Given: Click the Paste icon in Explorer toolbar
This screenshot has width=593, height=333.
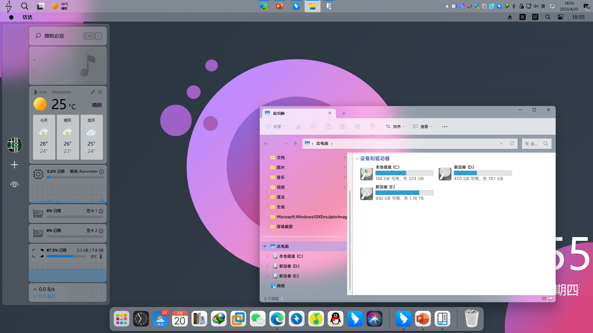Looking at the screenshot, I should [x=328, y=126].
